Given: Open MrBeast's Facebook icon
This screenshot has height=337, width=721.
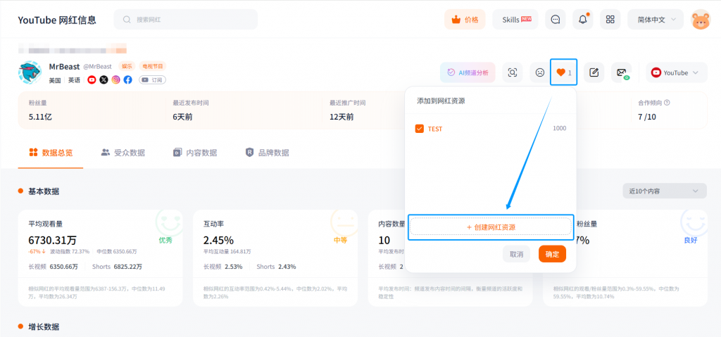Looking at the screenshot, I should pos(128,80).
